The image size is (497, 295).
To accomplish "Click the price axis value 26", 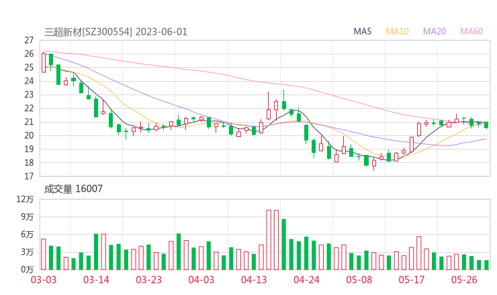I will pyautogui.click(x=29, y=54).
